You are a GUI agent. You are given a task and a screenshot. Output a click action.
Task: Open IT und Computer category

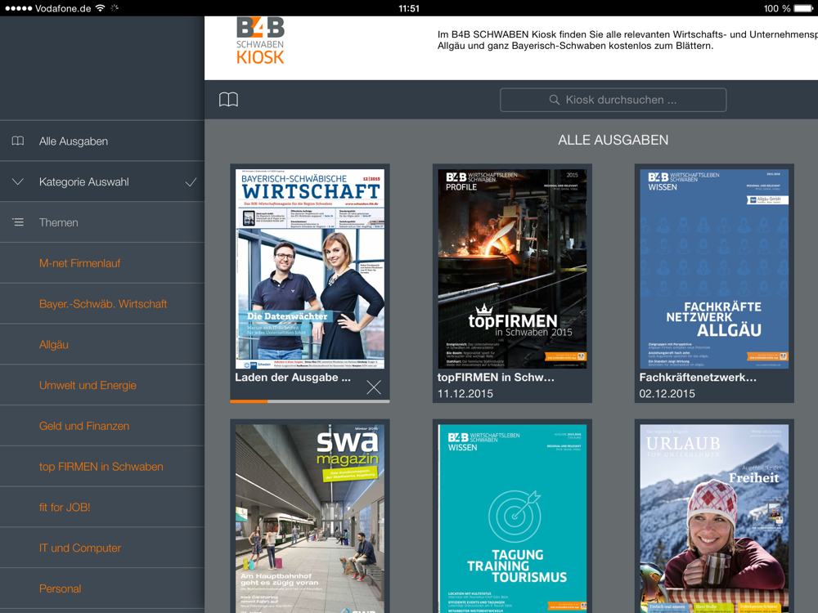pos(102,548)
